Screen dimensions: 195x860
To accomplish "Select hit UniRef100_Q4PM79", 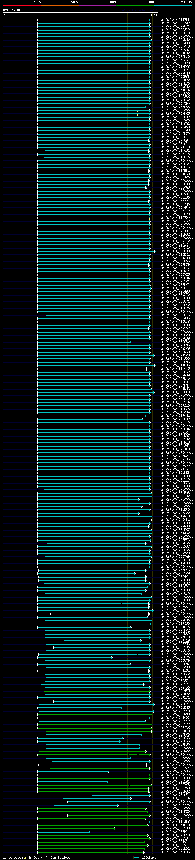I will click(175, 134).
